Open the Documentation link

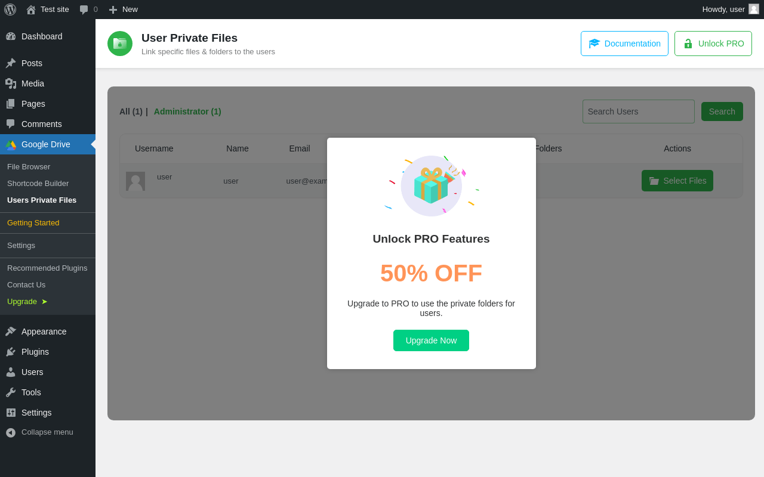(x=624, y=44)
